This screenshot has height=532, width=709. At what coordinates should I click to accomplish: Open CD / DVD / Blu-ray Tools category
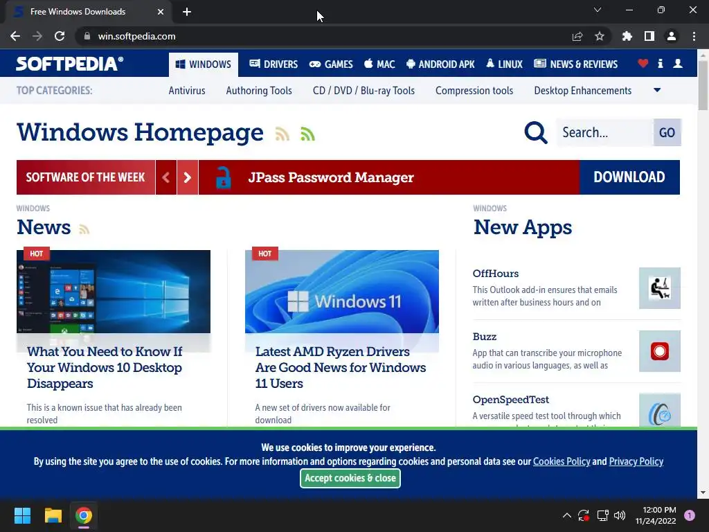point(364,91)
